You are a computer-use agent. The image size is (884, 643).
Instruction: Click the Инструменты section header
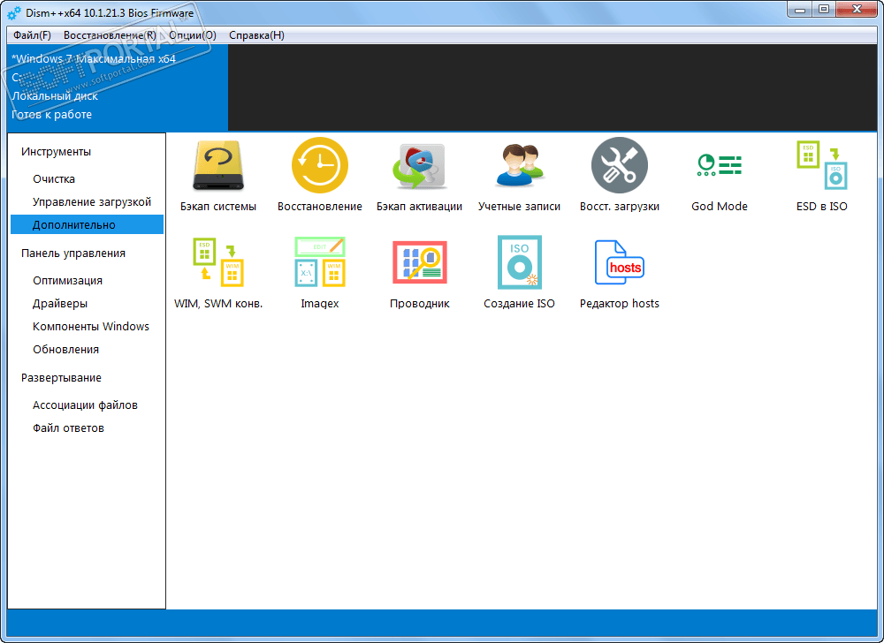tap(56, 151)
